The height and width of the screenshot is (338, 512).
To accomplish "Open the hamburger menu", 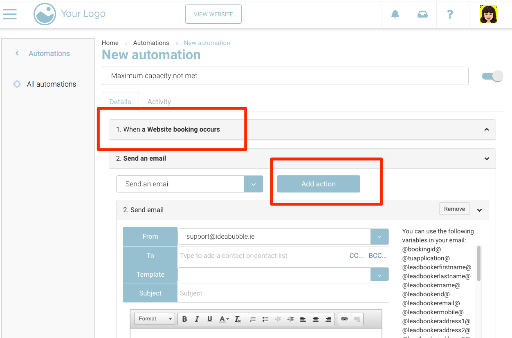I will (10, 14).
